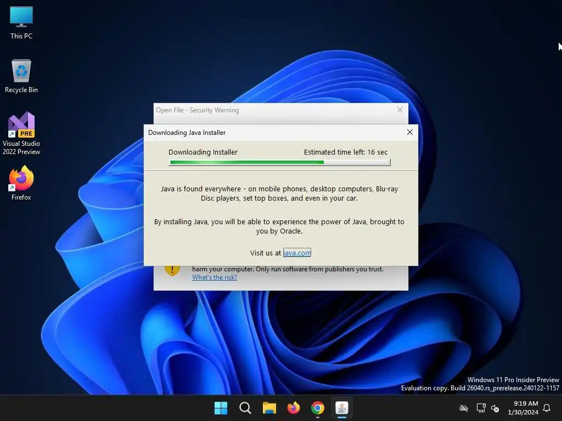Launch Visual Studio 2022 Preview shortcut

click(x=21, y=133)
